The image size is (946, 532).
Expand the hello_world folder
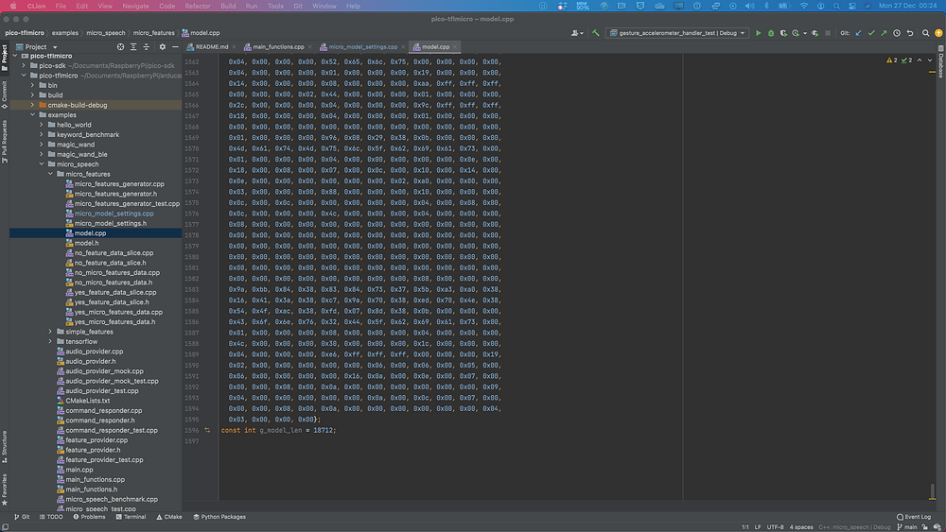pos(42,125)
